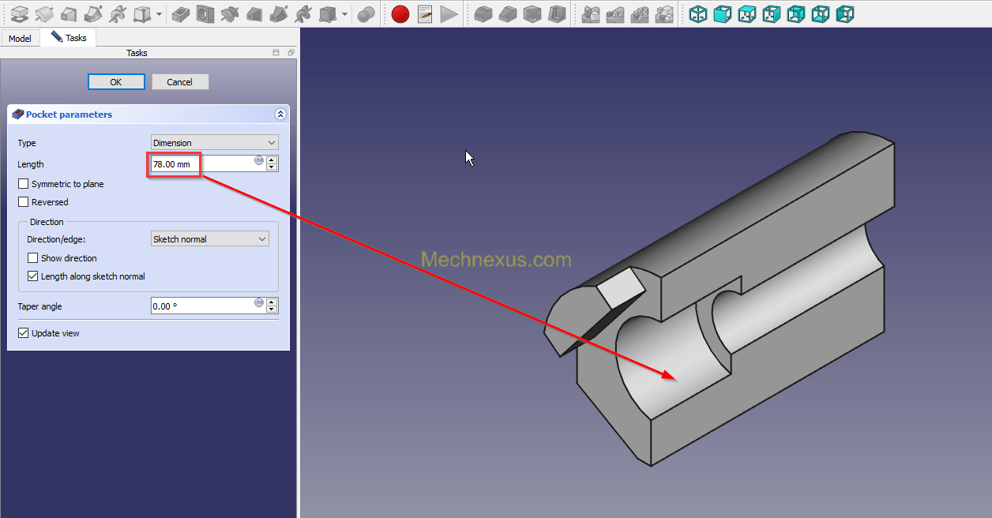Open the Type dropdown showing Dimension

click(x=214, y=143)
